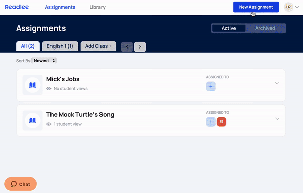Image resolution: width=303 pixels, height=193 pixels.
Task: Click the red E1 class badge
Action: coord(222,122)
